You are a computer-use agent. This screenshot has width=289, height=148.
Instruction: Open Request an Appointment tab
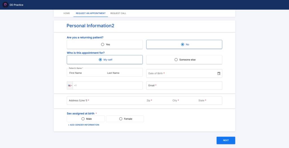pos(91,13)
